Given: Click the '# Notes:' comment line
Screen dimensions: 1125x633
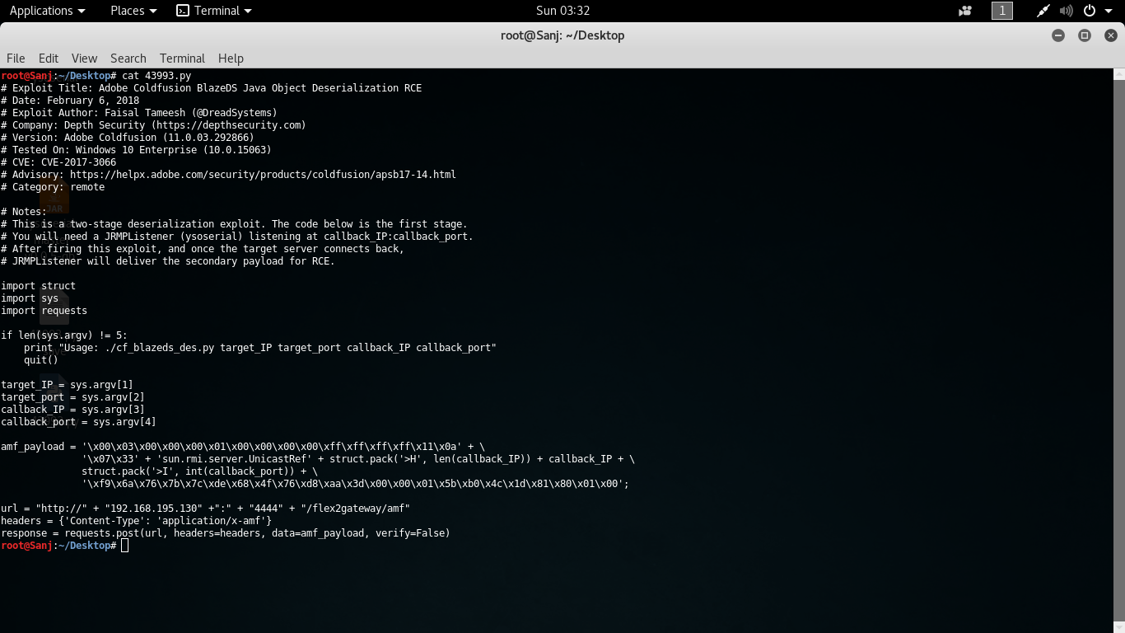Looking at the screenshot, I should (24, 212).
